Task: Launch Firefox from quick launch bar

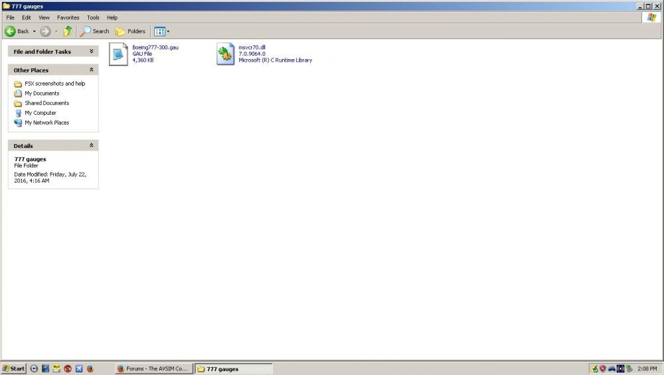Action: (x=90, y=368)
